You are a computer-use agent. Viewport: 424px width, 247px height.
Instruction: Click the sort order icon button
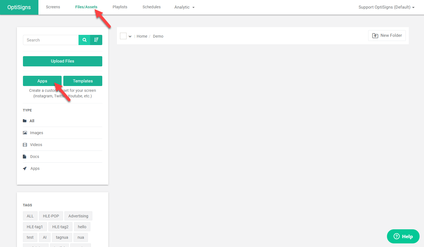coord(96,40)
